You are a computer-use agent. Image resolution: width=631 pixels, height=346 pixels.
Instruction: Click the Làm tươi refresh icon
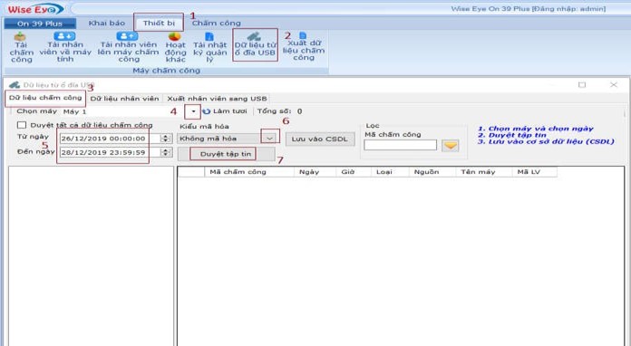(207, 111)
